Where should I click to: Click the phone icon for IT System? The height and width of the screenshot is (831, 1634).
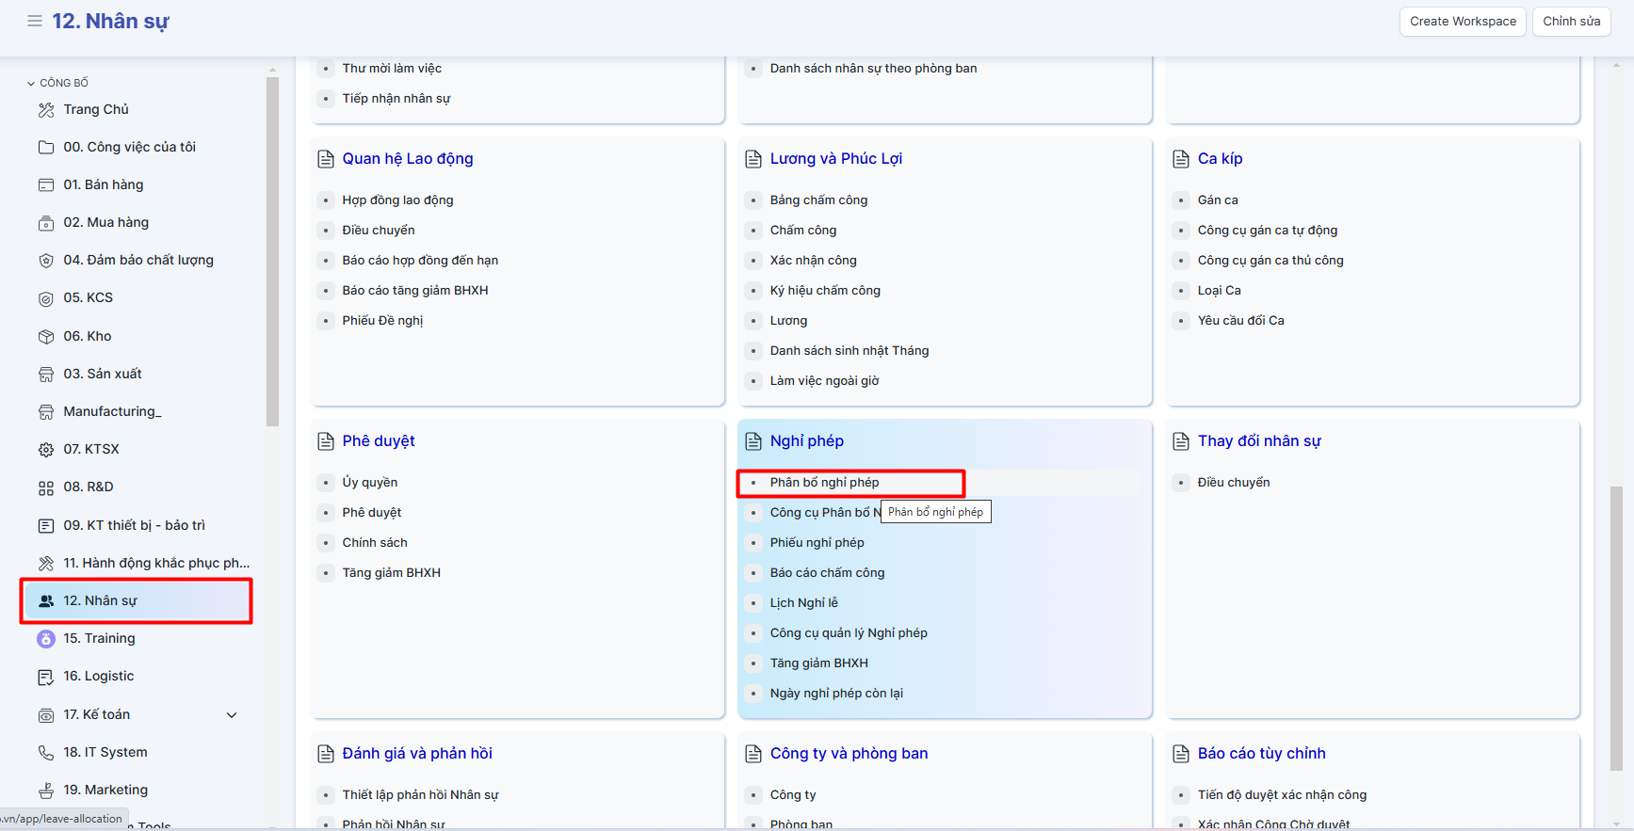click(x=46, y=753)
